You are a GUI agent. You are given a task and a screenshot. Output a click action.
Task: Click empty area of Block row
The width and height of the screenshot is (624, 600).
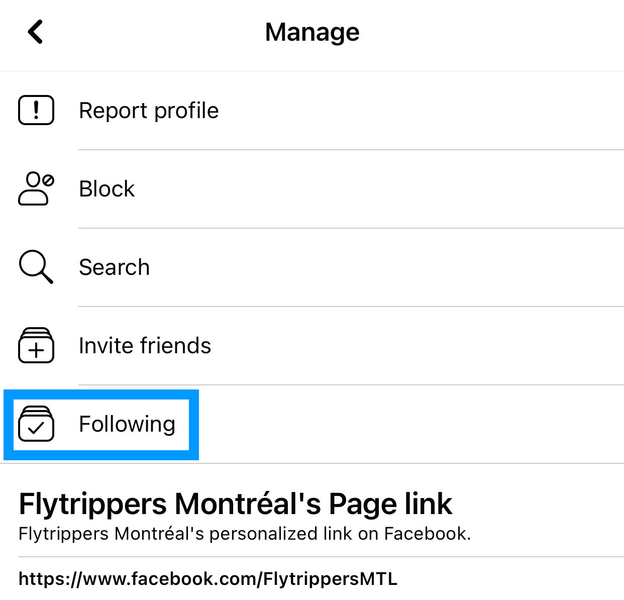(x=382, y=189)
